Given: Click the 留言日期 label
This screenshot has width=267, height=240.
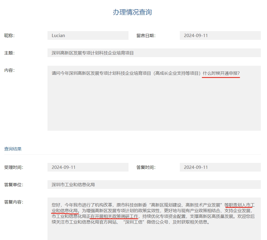Looking at the screenshot, I should click(x=146, y=35).
